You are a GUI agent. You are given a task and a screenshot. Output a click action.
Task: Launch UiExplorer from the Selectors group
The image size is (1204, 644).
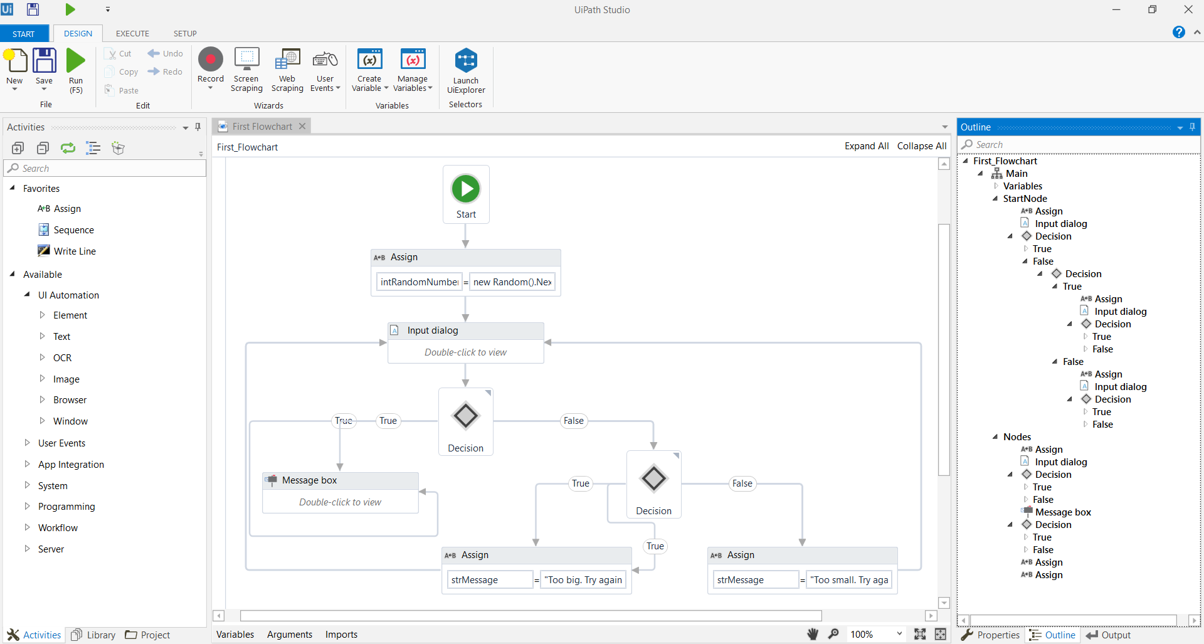(x=465, y=69)
